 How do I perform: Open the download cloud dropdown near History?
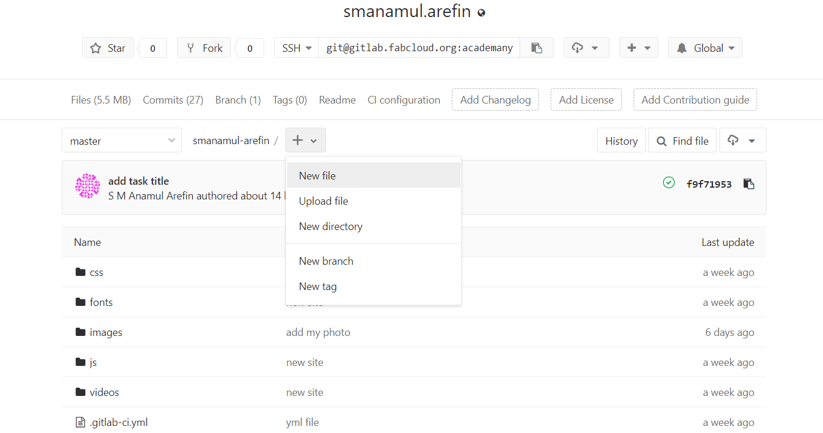(x=742, y=141)
